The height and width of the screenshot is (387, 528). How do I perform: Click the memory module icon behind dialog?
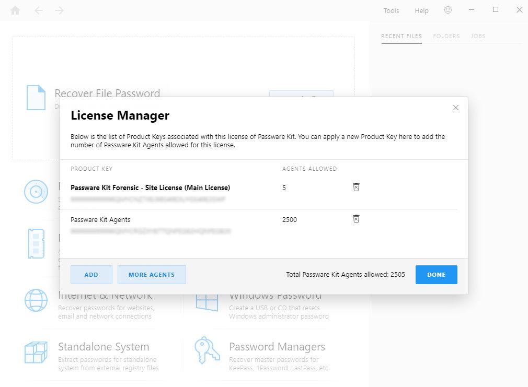click(36, 244)
